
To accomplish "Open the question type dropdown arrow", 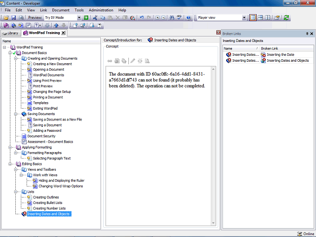I will click(x=40, y=25).
